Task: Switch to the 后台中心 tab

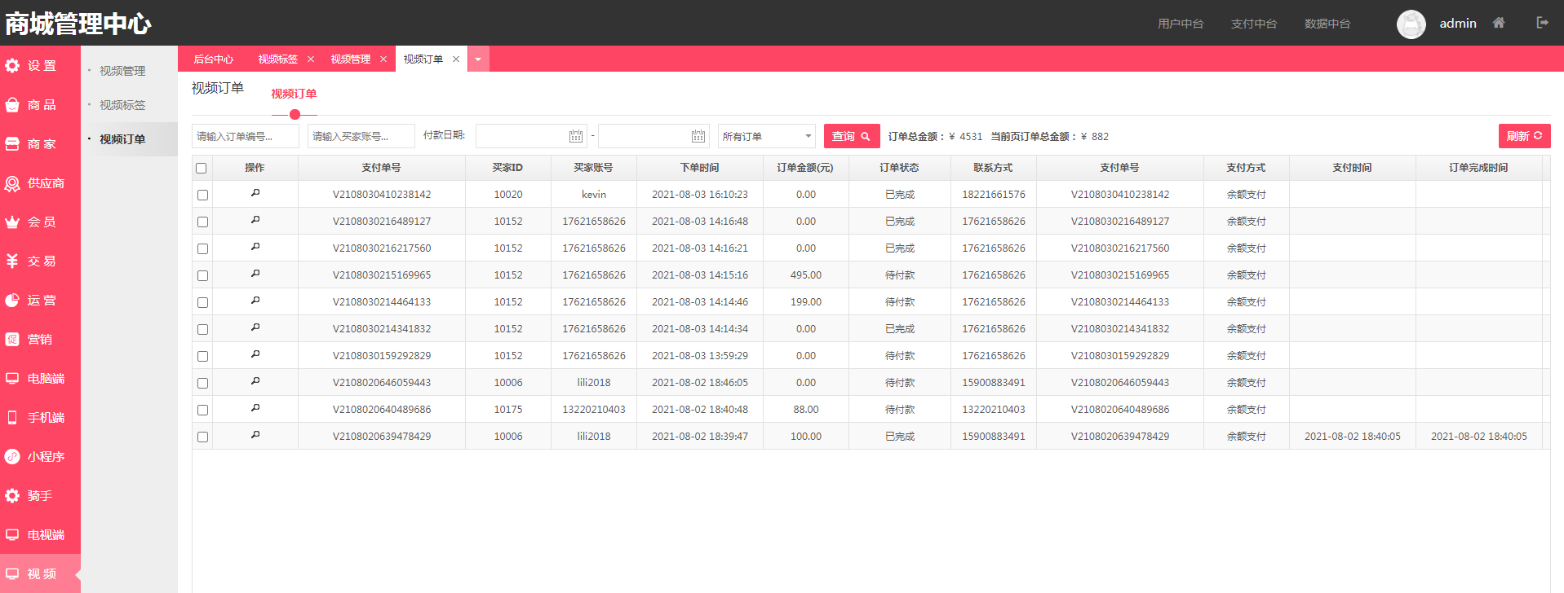Action: [x=214, y=59]
